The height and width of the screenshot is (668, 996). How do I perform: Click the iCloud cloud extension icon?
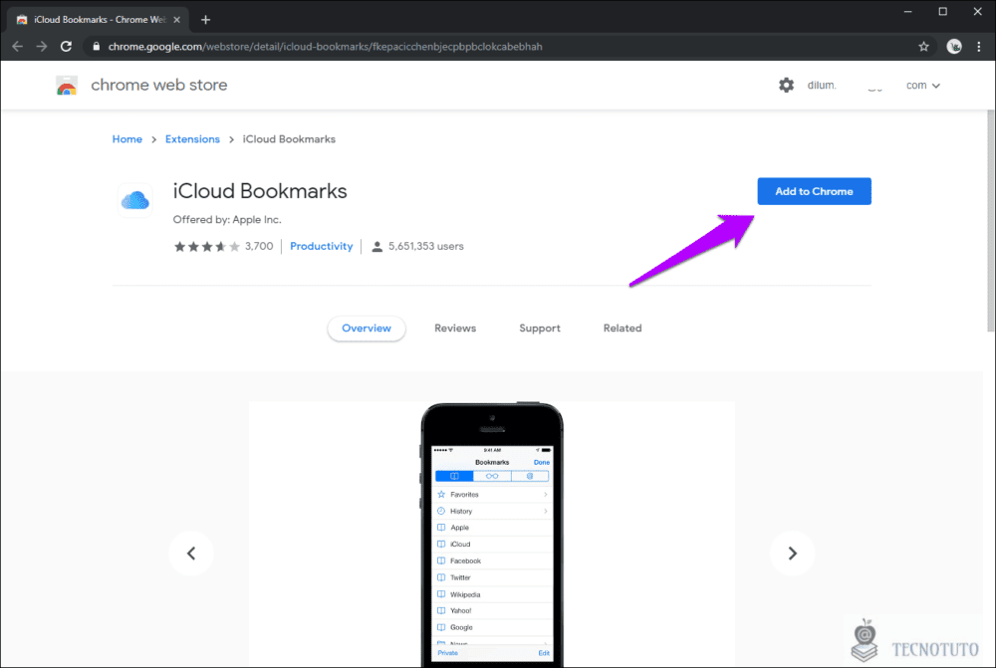click(134, 201)
